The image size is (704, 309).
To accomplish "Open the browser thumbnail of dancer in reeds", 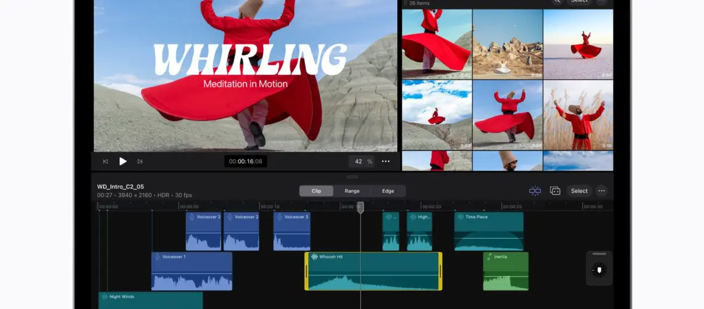I will (578, 115).
